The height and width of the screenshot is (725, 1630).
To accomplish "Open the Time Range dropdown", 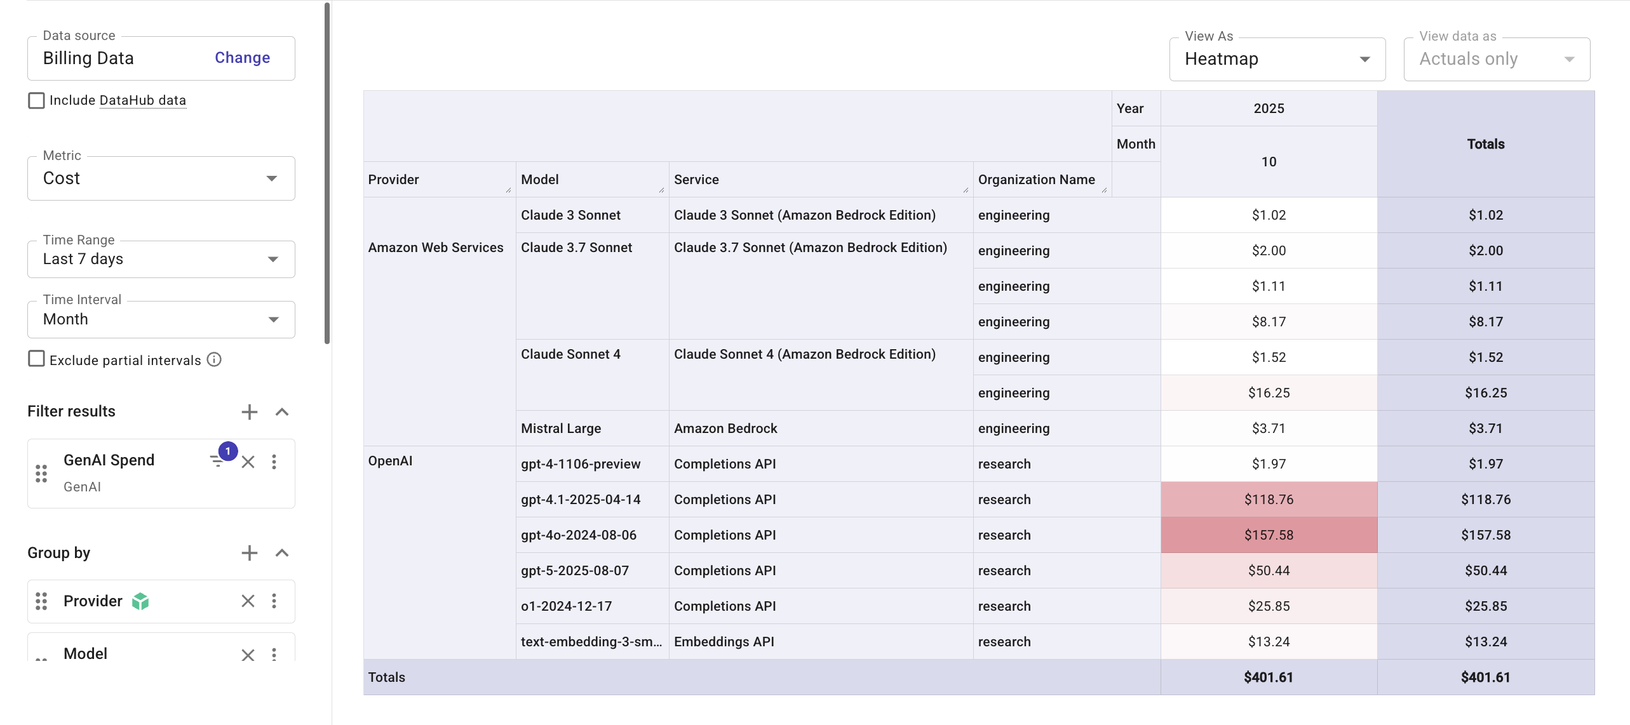I will click(161, 259).
